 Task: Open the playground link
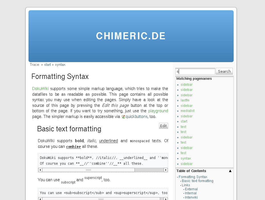click(158, 111)
